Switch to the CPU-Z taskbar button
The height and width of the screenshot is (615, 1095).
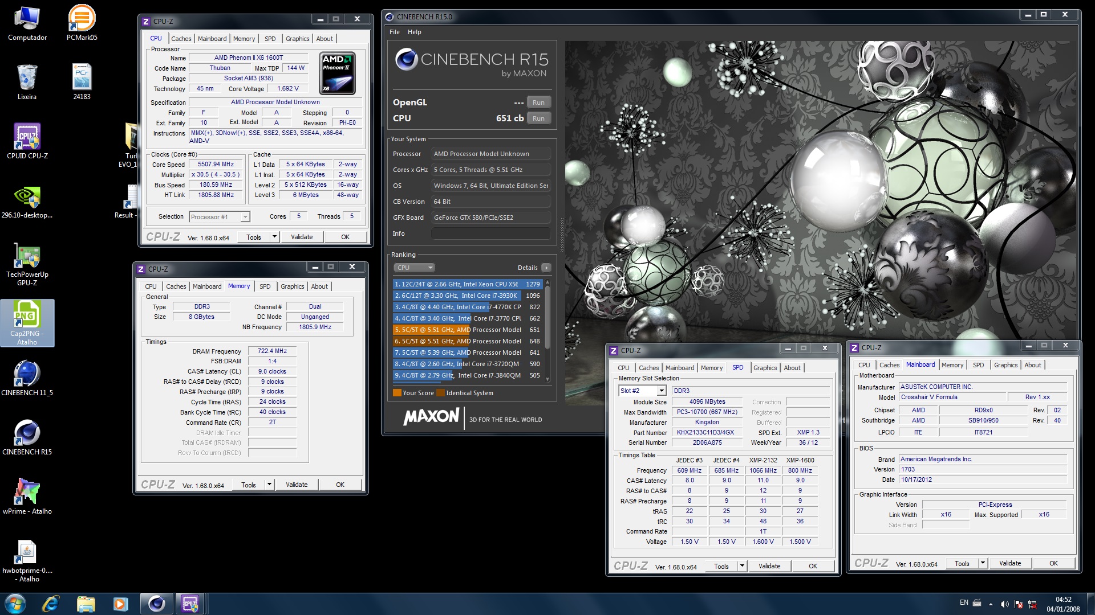(x=190, y=604)
